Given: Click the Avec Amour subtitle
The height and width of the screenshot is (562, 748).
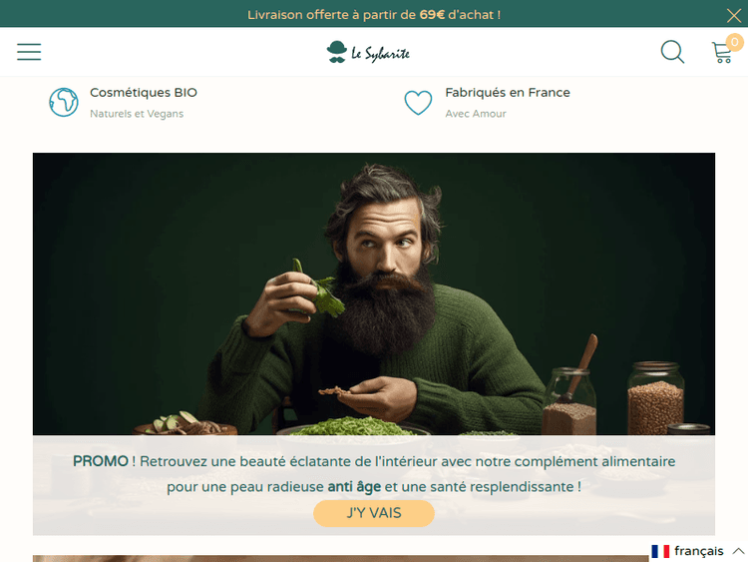Looking at the screenshot, I should click(x=476, y=114).
